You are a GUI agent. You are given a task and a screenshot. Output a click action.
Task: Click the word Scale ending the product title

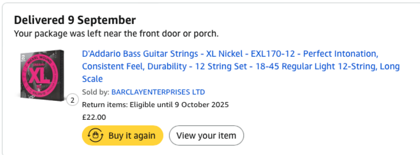tap(92, 79)
